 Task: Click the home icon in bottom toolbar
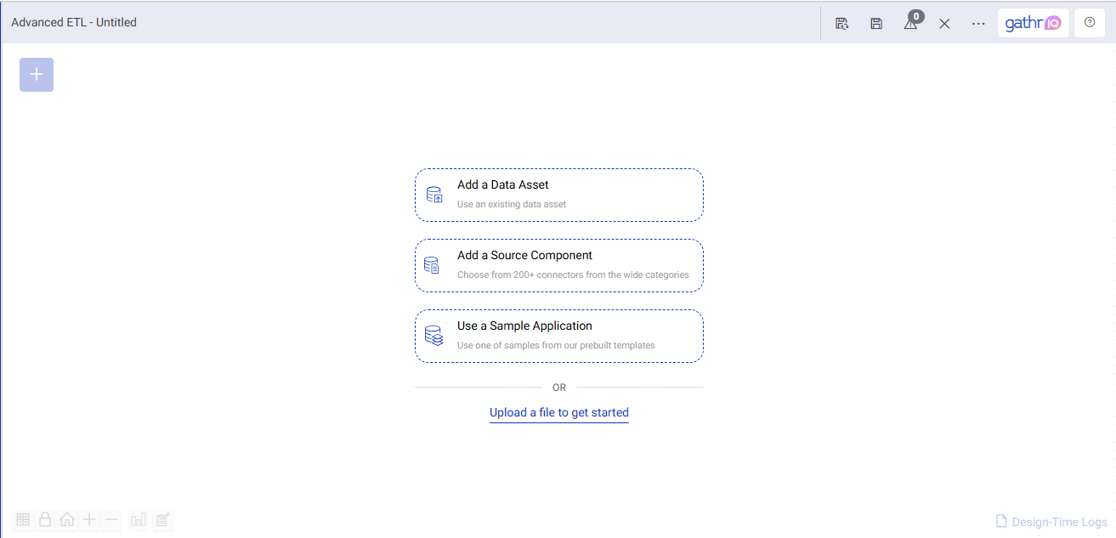(x=67, y=519)
